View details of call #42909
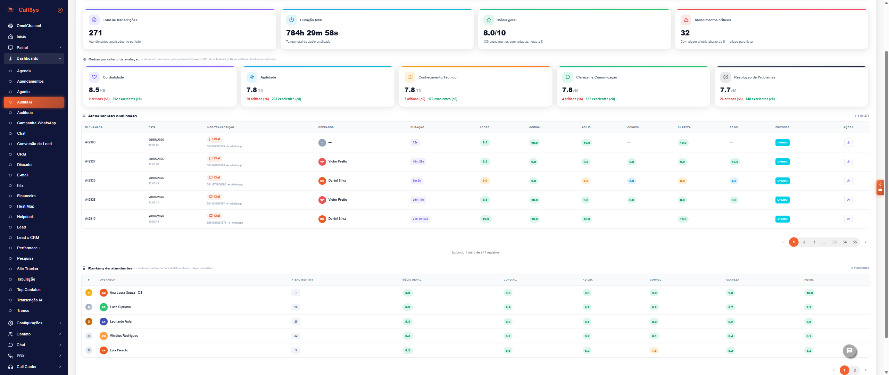This screenshot has height=375, width=889. (848, 142)
